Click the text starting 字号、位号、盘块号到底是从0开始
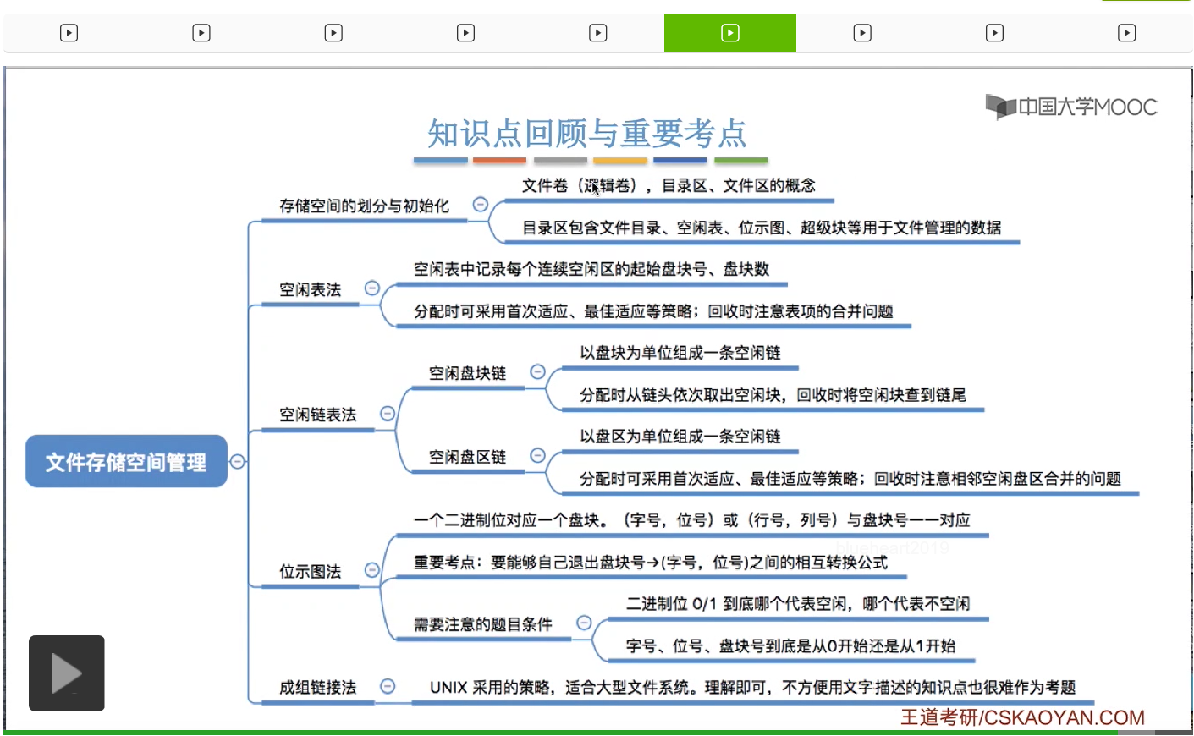1194x736 pixels. 791,645
